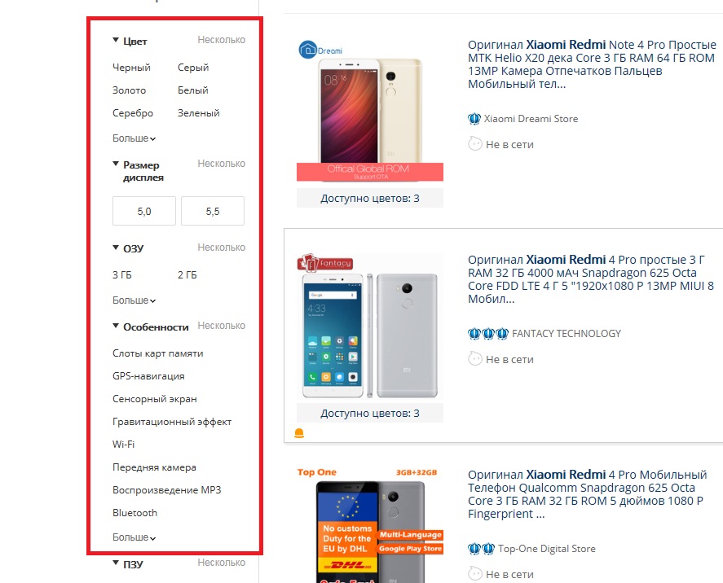The height and width of the screenshot is (583, 723).
Task: Enable Несколько multi-select for Цвет
Action: (222, 40)
